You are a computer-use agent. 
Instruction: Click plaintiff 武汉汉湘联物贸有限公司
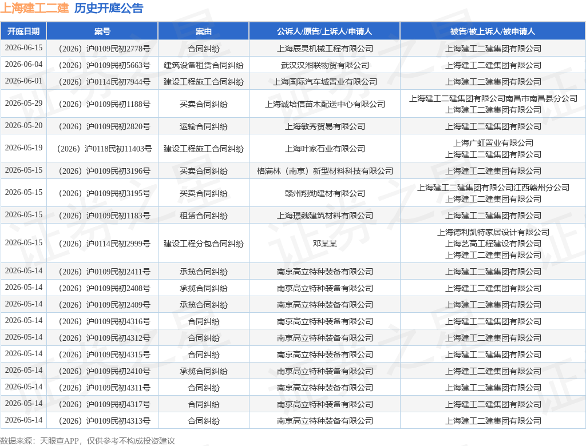(x=325, y=65)
